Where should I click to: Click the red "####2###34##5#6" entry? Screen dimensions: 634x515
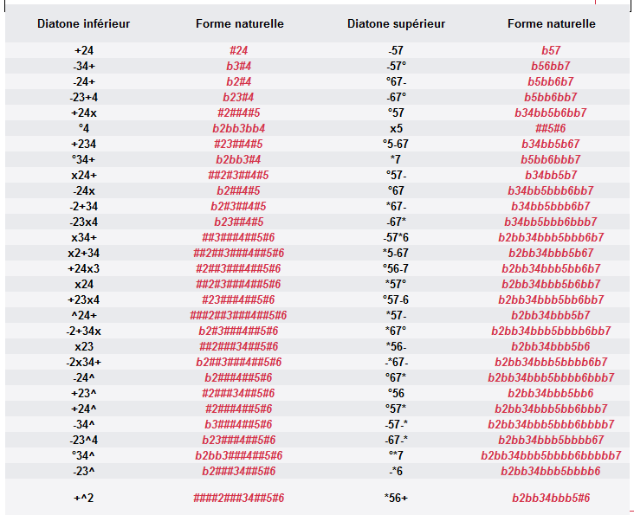pos(239,498)
